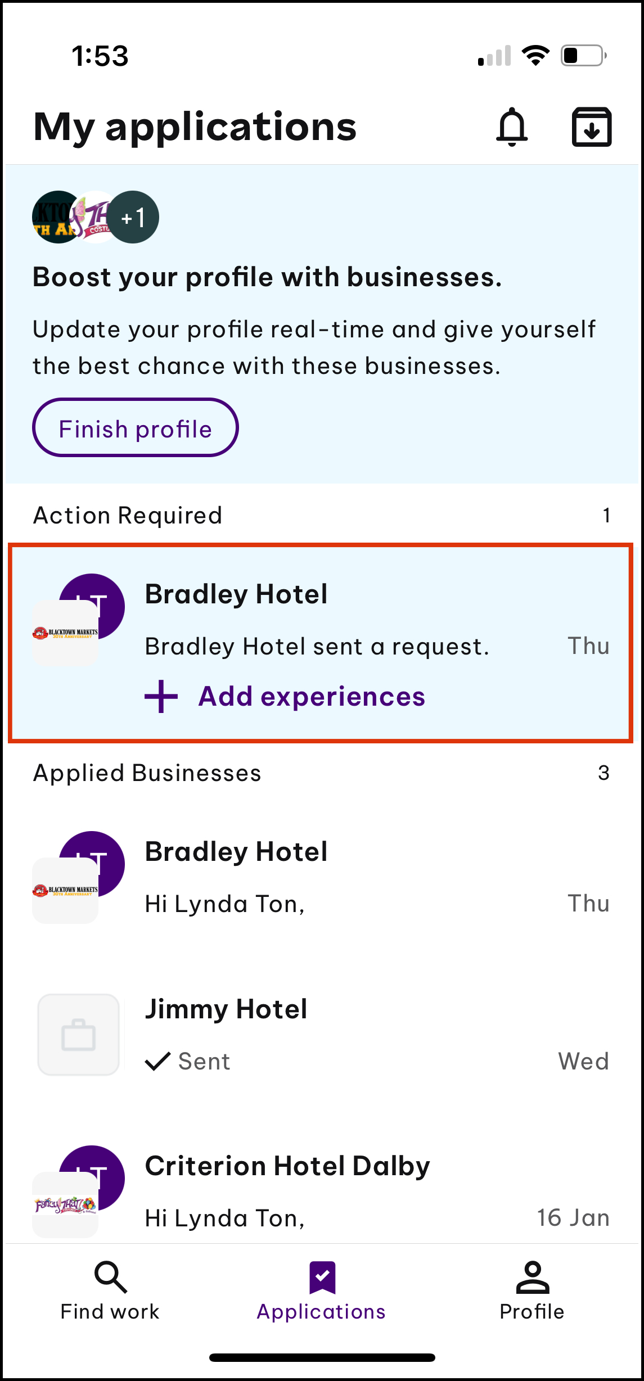
Task: Tap Criterion Hotel Dalby logo thumbnail
Action: 65,1204
